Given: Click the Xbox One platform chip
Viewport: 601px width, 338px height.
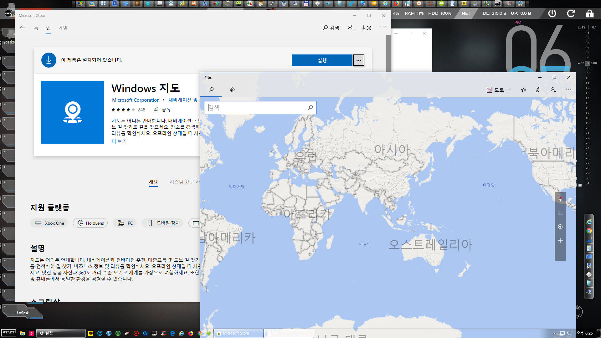Looking at the screenshot, I should click(x=49, y=223).
